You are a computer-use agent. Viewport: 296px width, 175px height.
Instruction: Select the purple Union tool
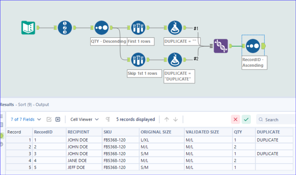click(x=221, y=46)
